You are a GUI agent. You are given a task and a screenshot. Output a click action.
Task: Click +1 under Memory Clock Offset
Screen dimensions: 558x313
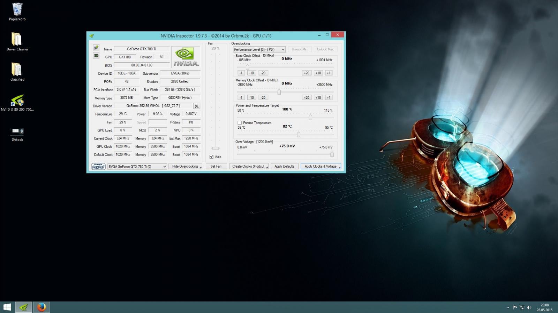click(x=329, y=98)
